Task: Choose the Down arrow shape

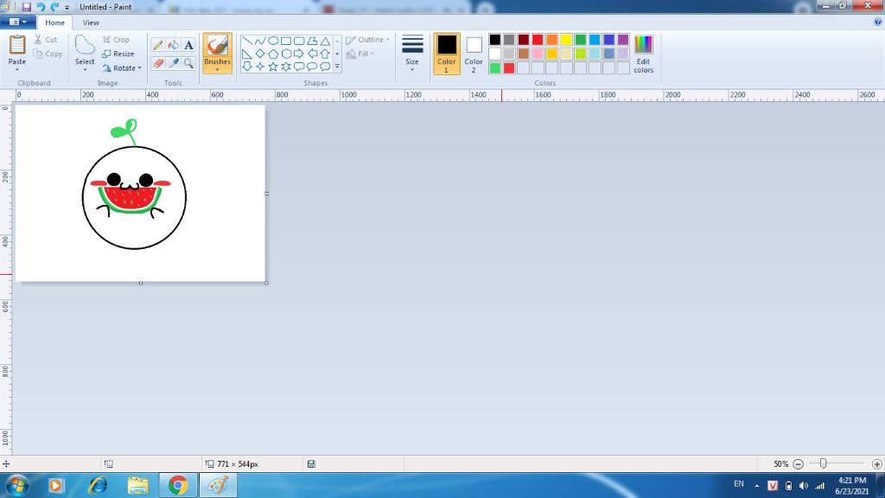Action: [247, 67]
